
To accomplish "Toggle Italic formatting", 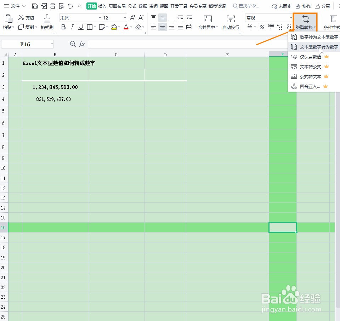I will [x=72, y=27].
